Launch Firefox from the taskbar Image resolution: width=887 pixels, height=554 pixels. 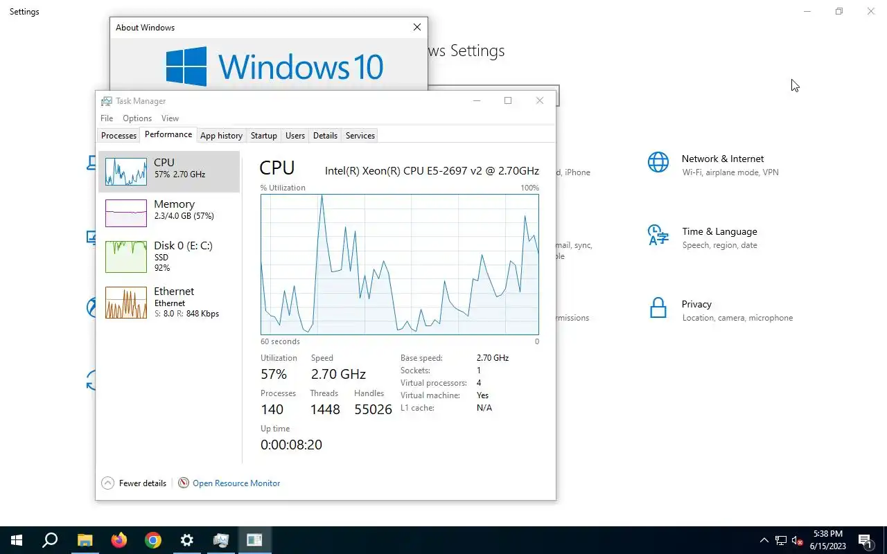[x=119, y=540]
